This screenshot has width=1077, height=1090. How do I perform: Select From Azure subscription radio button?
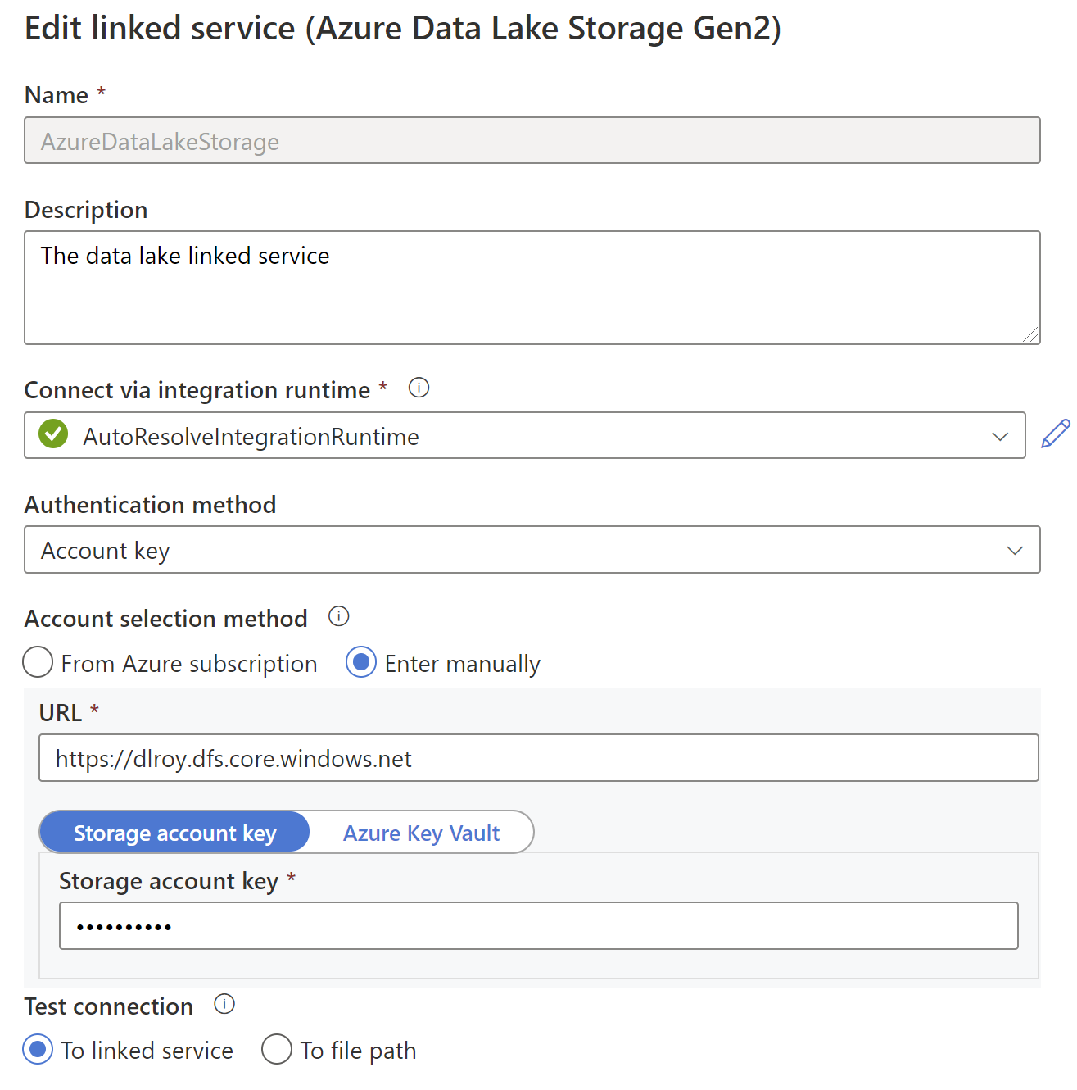pos(38,662)
